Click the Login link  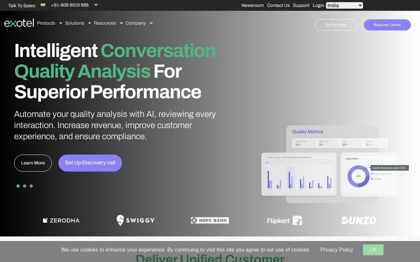click(318, 5)
